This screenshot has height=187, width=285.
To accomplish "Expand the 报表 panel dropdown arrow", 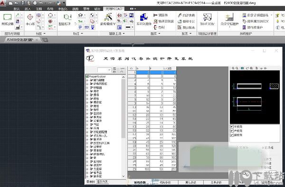I will click(190, 34).
